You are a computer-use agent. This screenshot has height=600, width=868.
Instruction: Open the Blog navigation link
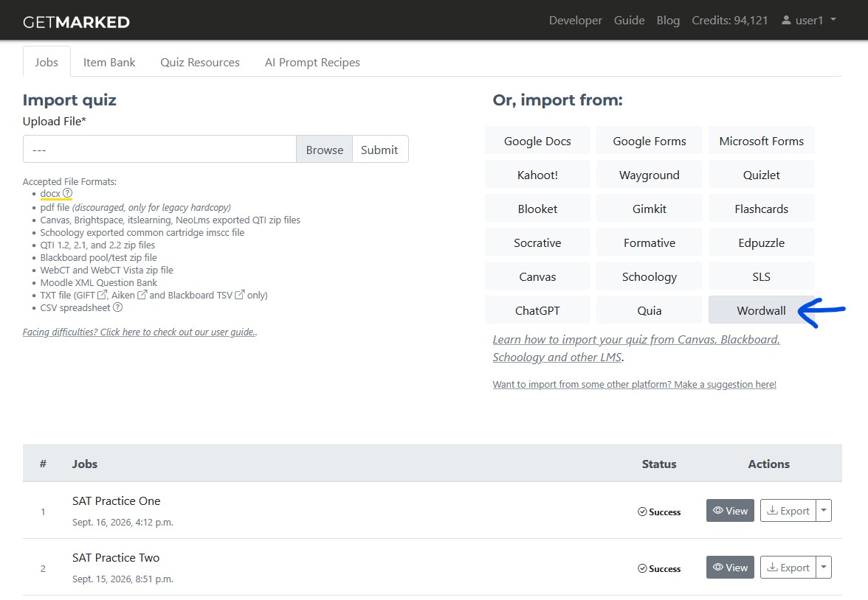point(667,21)
